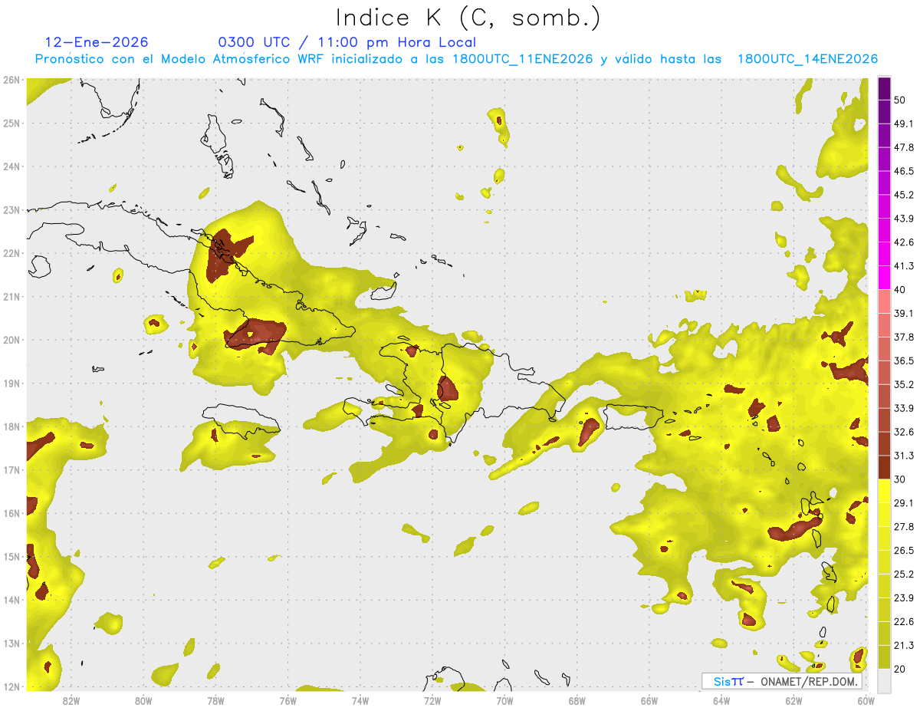This screenshot has height=711, width=920.
Task: Click the 74W longitude label
Action: click(x=360, y=700)
